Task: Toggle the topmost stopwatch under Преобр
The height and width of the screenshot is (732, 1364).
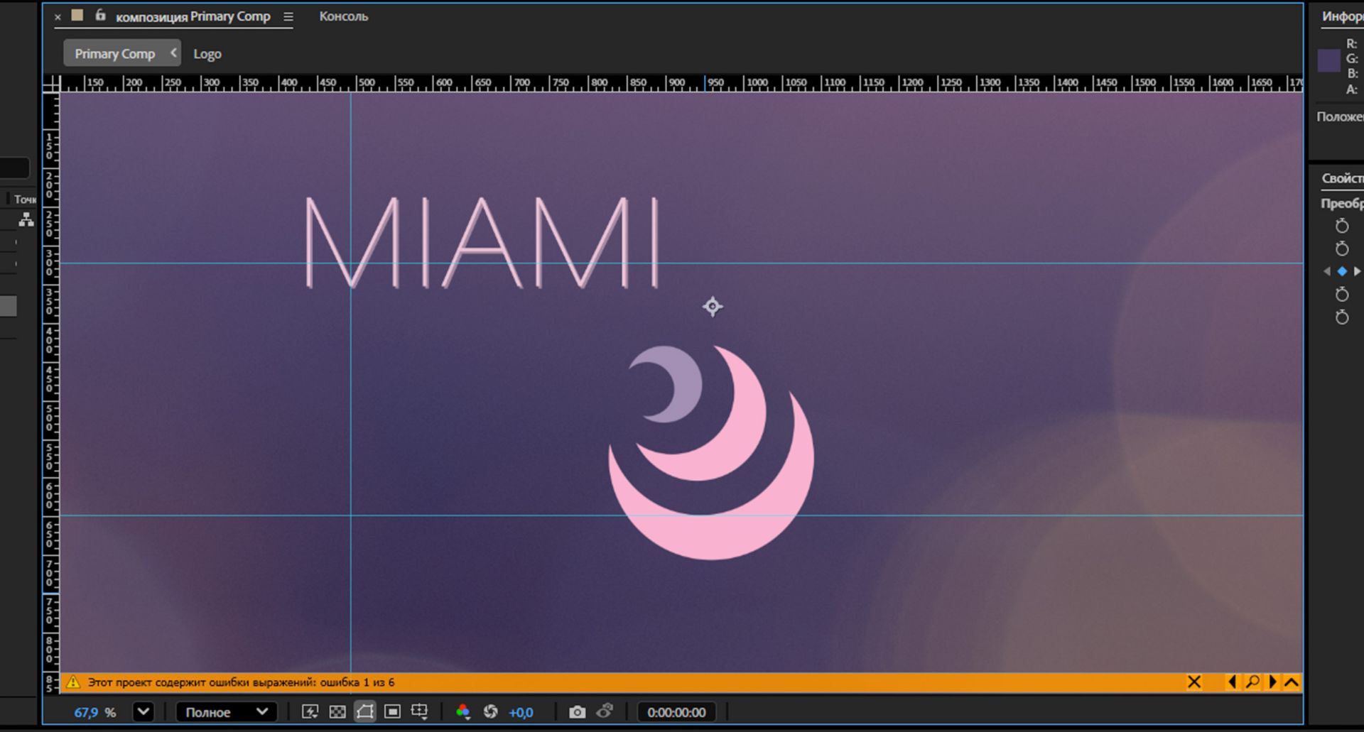Action: click(x=1341, y=226)
